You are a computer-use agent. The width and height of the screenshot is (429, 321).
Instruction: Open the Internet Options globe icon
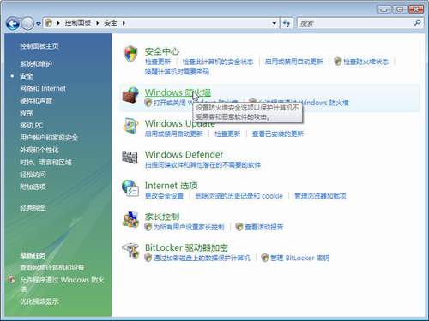130,187
